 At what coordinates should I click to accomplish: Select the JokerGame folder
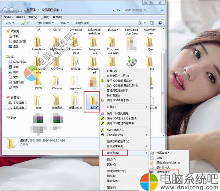point(38,46)
